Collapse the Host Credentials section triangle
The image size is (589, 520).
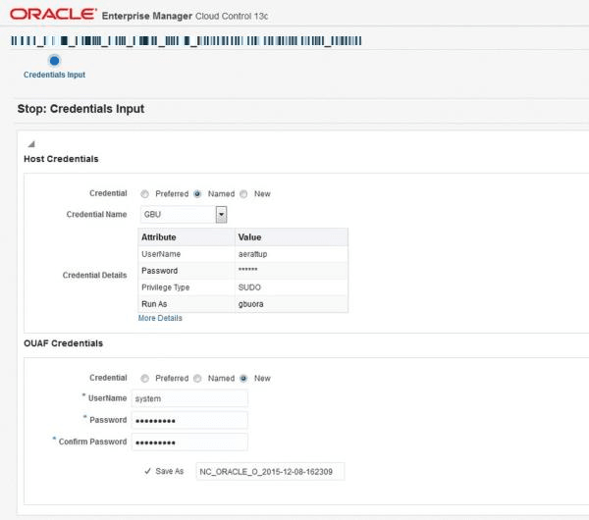(x=31, y=144)
